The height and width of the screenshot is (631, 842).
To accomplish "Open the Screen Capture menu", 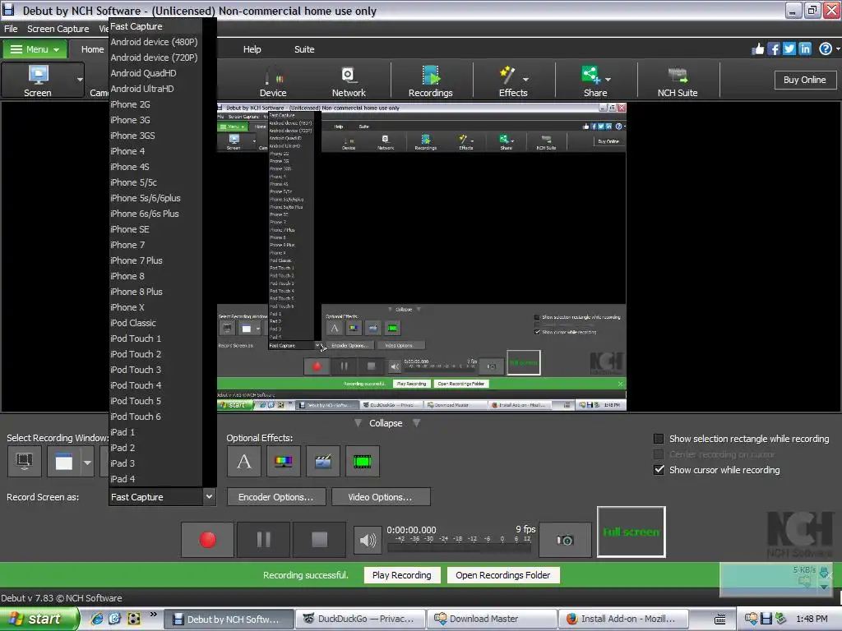I will coord(58,29).
